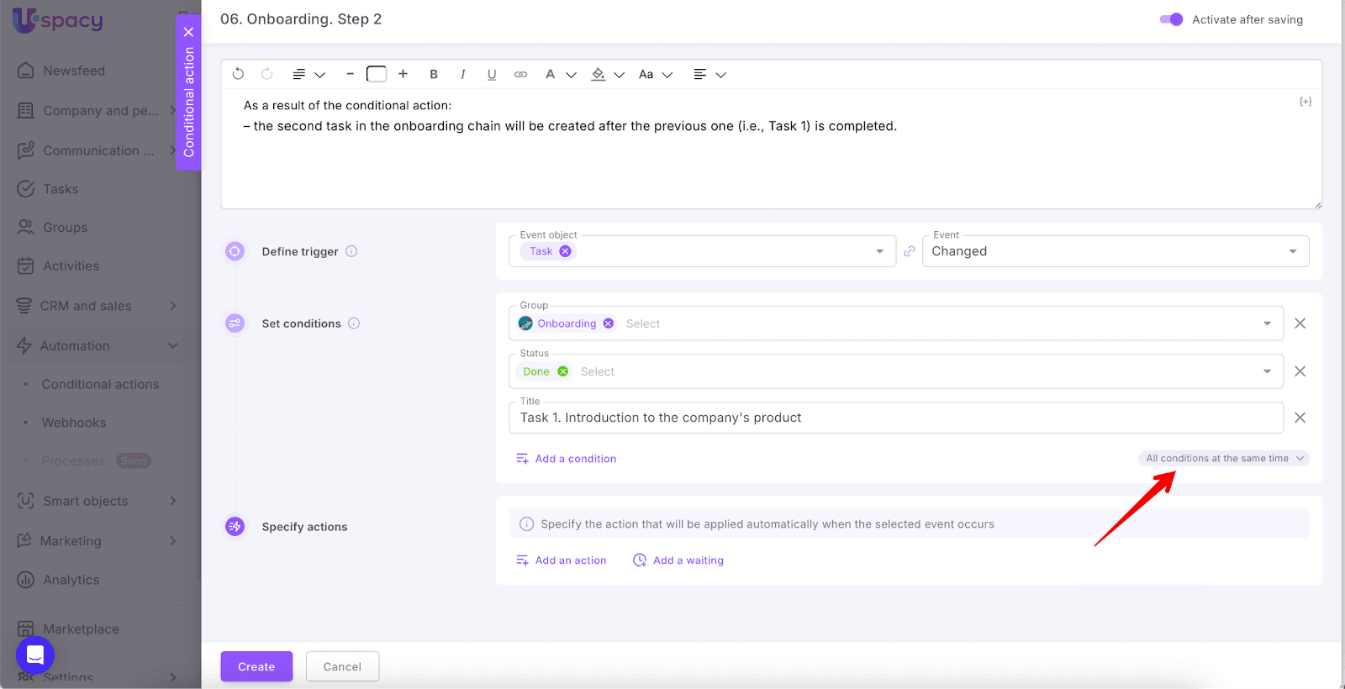Remove the Done status tag
The image size is (1345, 689).
pyautogui.click(x=563, y=371)
